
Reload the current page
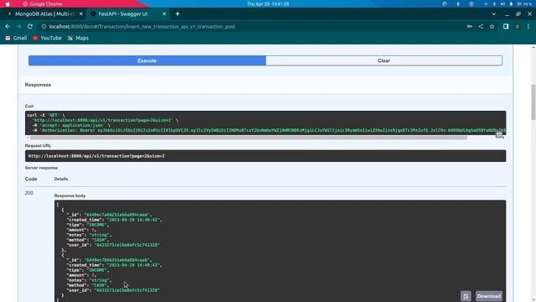coord(30,26)
